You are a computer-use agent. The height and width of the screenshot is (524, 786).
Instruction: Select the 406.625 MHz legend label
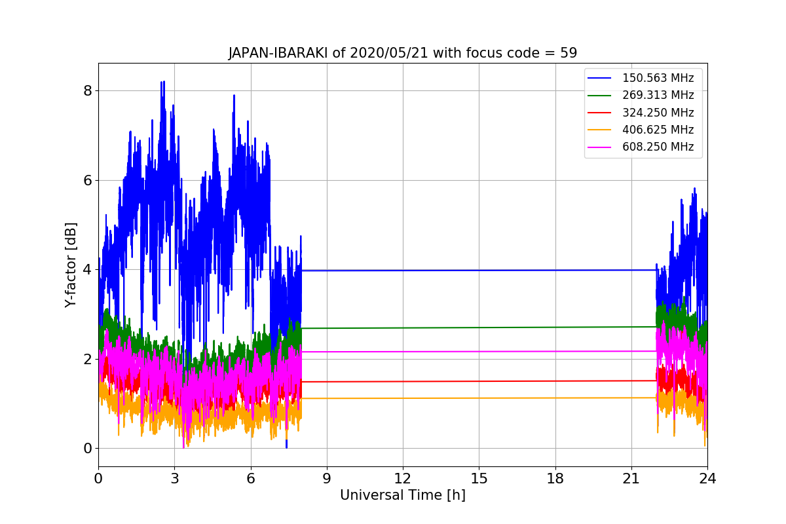pos(658,130)
